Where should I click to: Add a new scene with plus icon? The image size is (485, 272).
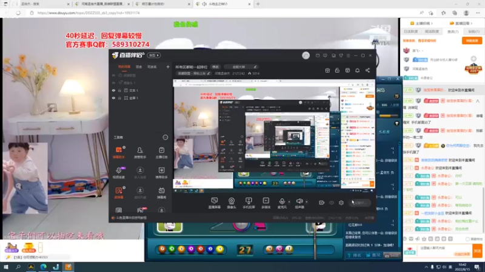click(x=168, y=66)
